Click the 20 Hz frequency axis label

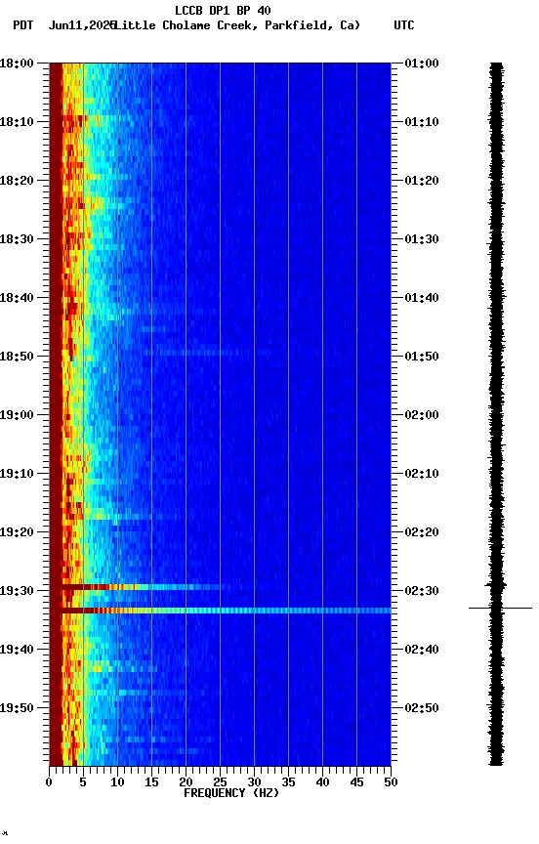(x=186, y=782)
